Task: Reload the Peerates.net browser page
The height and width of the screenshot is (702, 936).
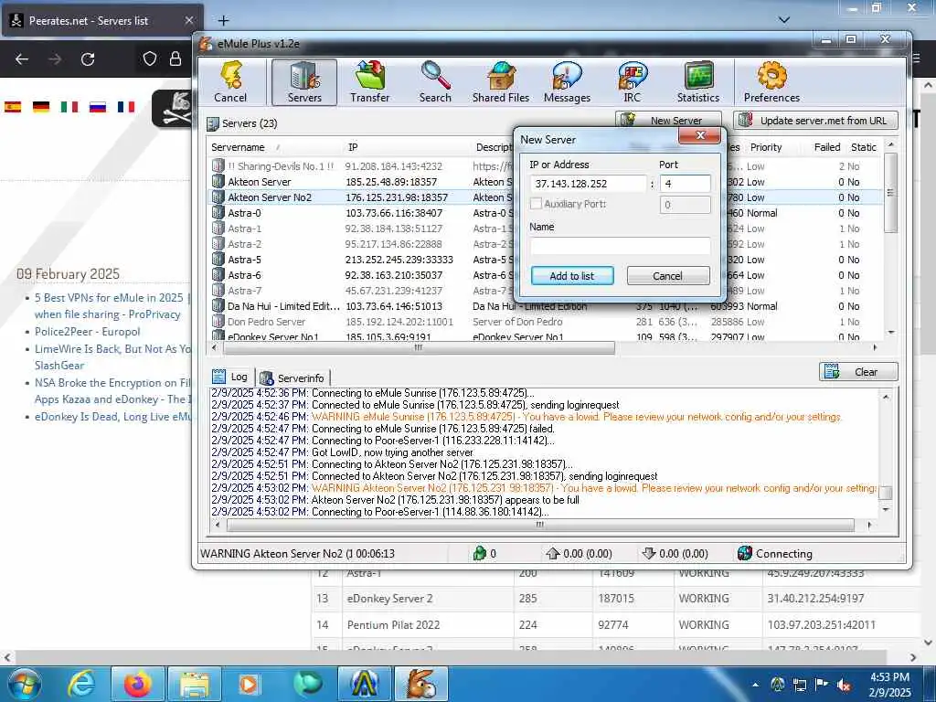Action: coord(88,59)
